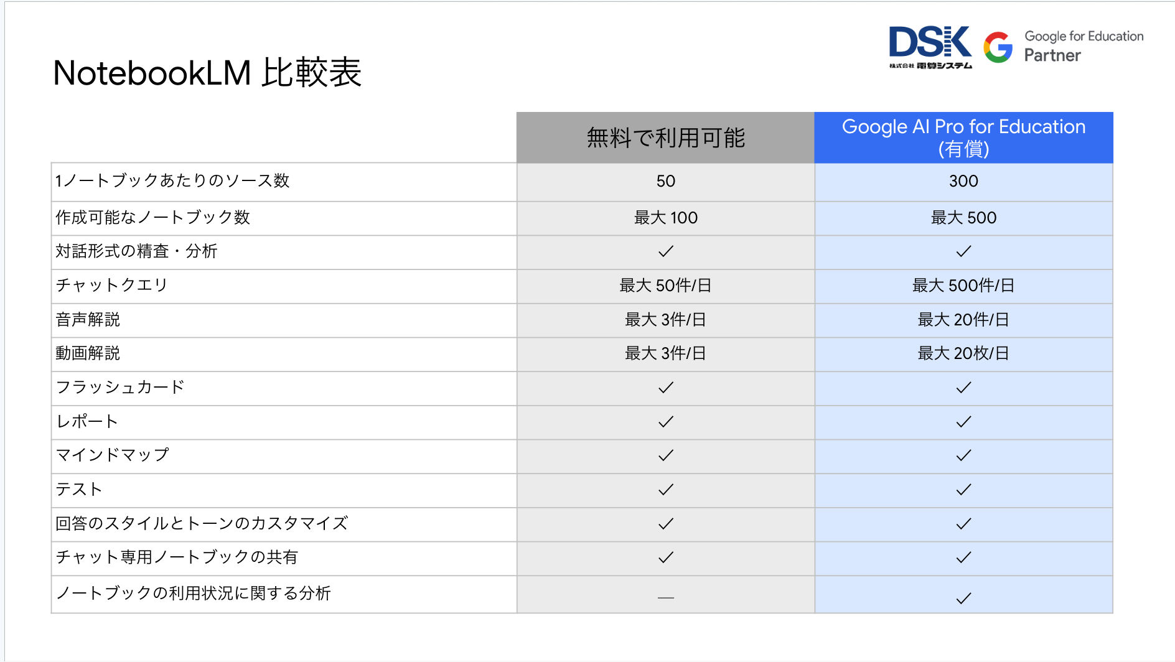Select the 無料で利用可能 column header

click(665, 138)
